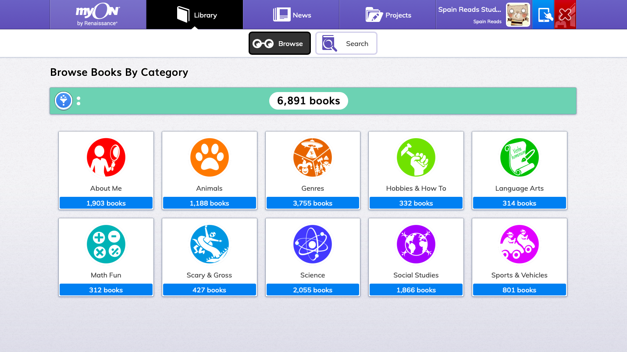This screenshot has height=352, width=627.
Task: Choose the Language Arts scroll icon
Action: click(x=519, y=157)
